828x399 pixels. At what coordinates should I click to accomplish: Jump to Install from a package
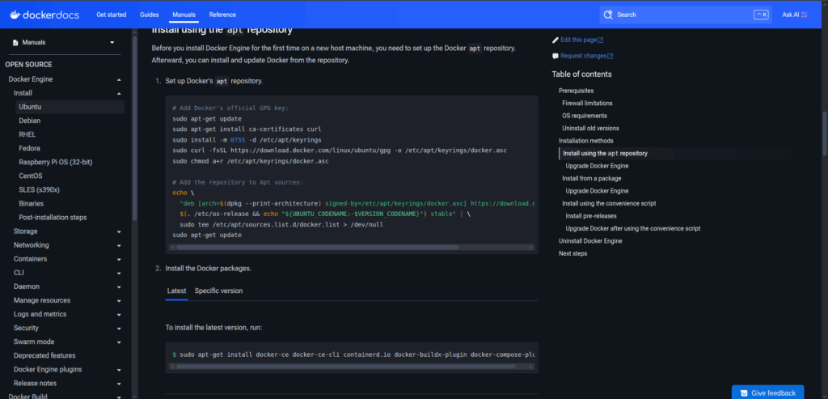coord(591,178)
